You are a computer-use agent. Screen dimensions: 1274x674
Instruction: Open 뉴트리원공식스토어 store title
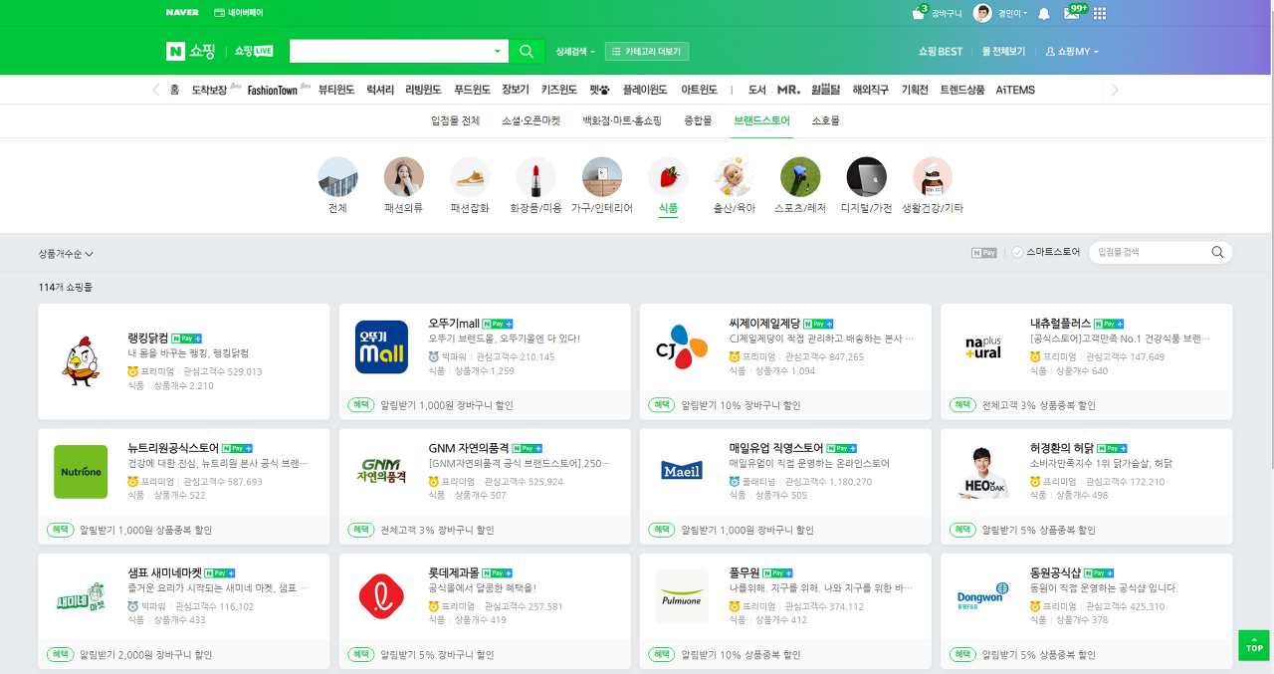point(173,448)
